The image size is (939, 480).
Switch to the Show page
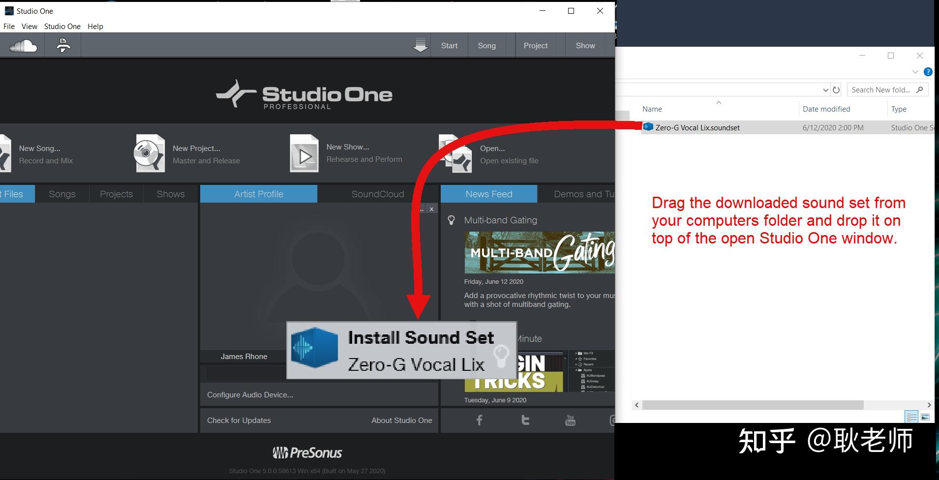coord(585,46)
